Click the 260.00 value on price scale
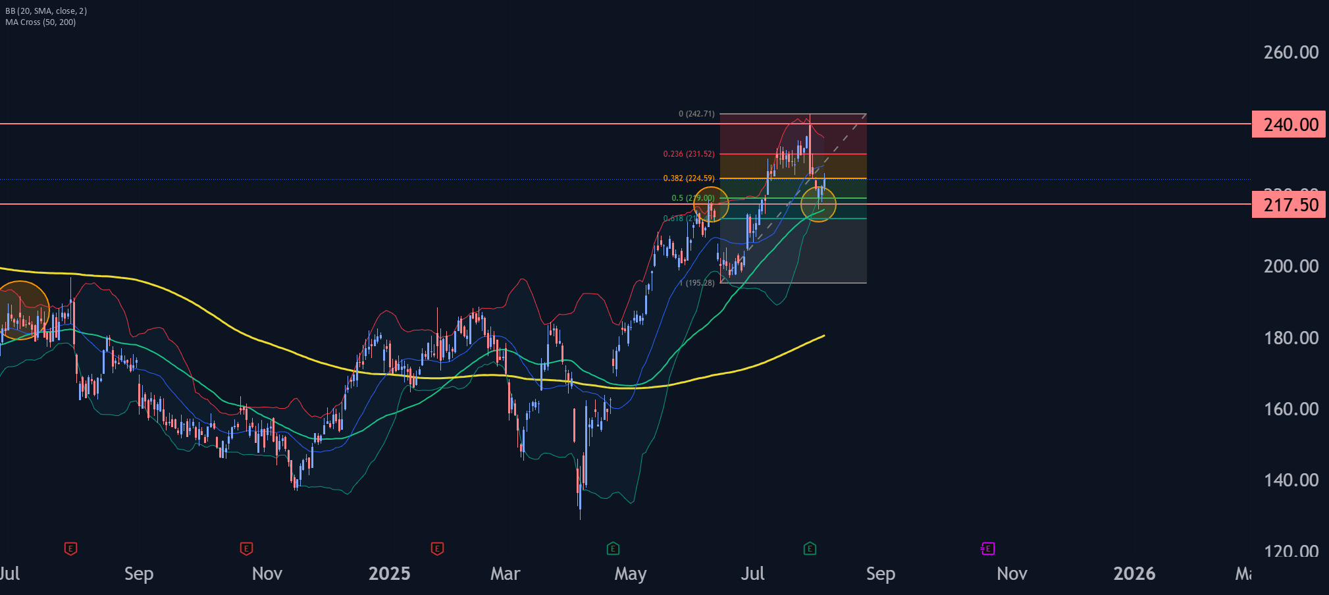The width and height of the screenshot is (1329, 595). pos(1291,53)
